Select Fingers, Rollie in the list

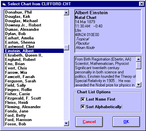pyautogui.click(x=34, y=90)
